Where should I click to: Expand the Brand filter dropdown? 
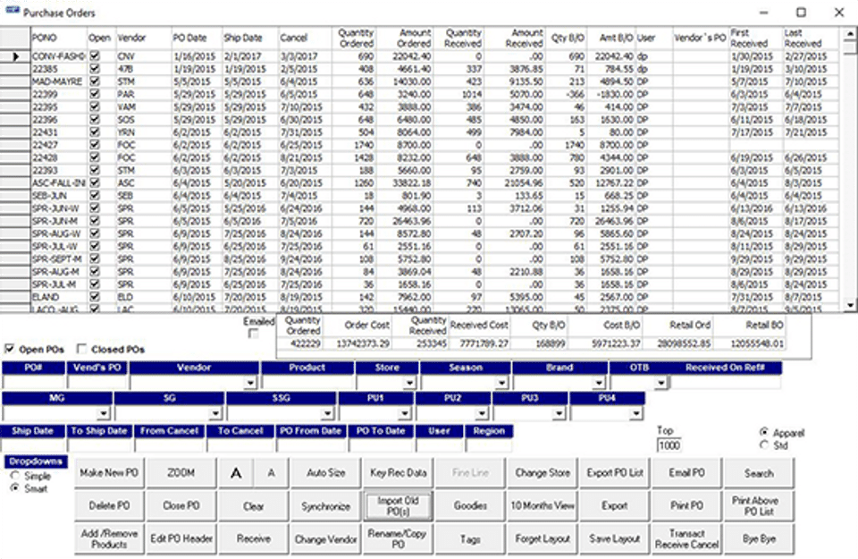click(x=599, y=382)
